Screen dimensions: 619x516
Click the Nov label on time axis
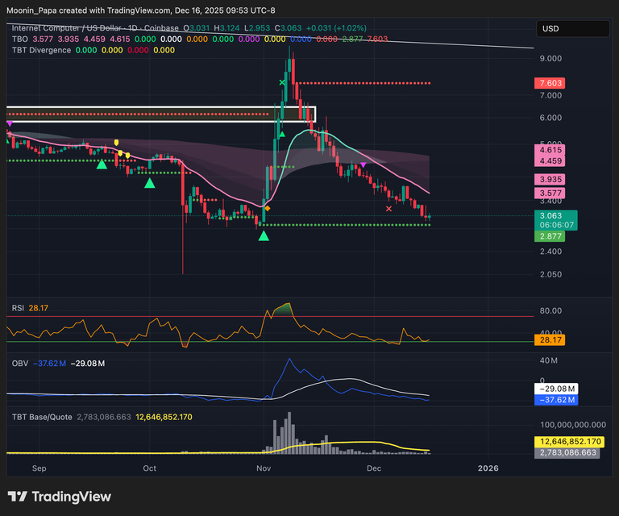[264, 468]
